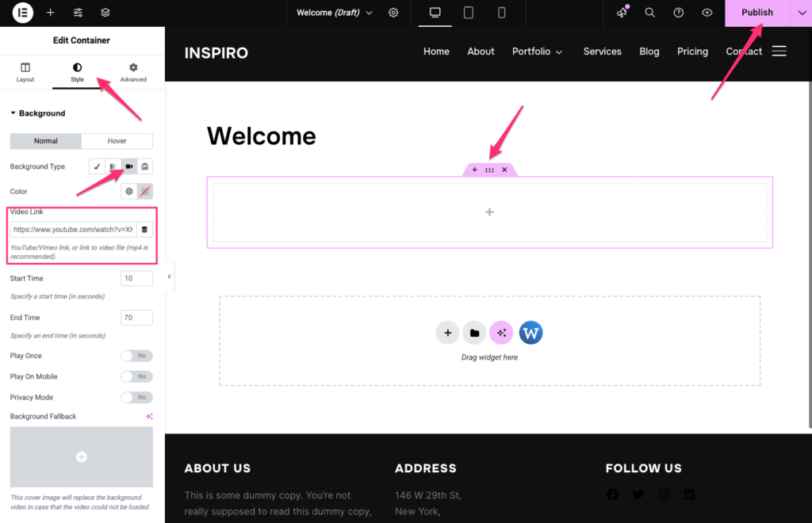Open page settings gear icon
The image size is (812, 523).
(394, 13)
